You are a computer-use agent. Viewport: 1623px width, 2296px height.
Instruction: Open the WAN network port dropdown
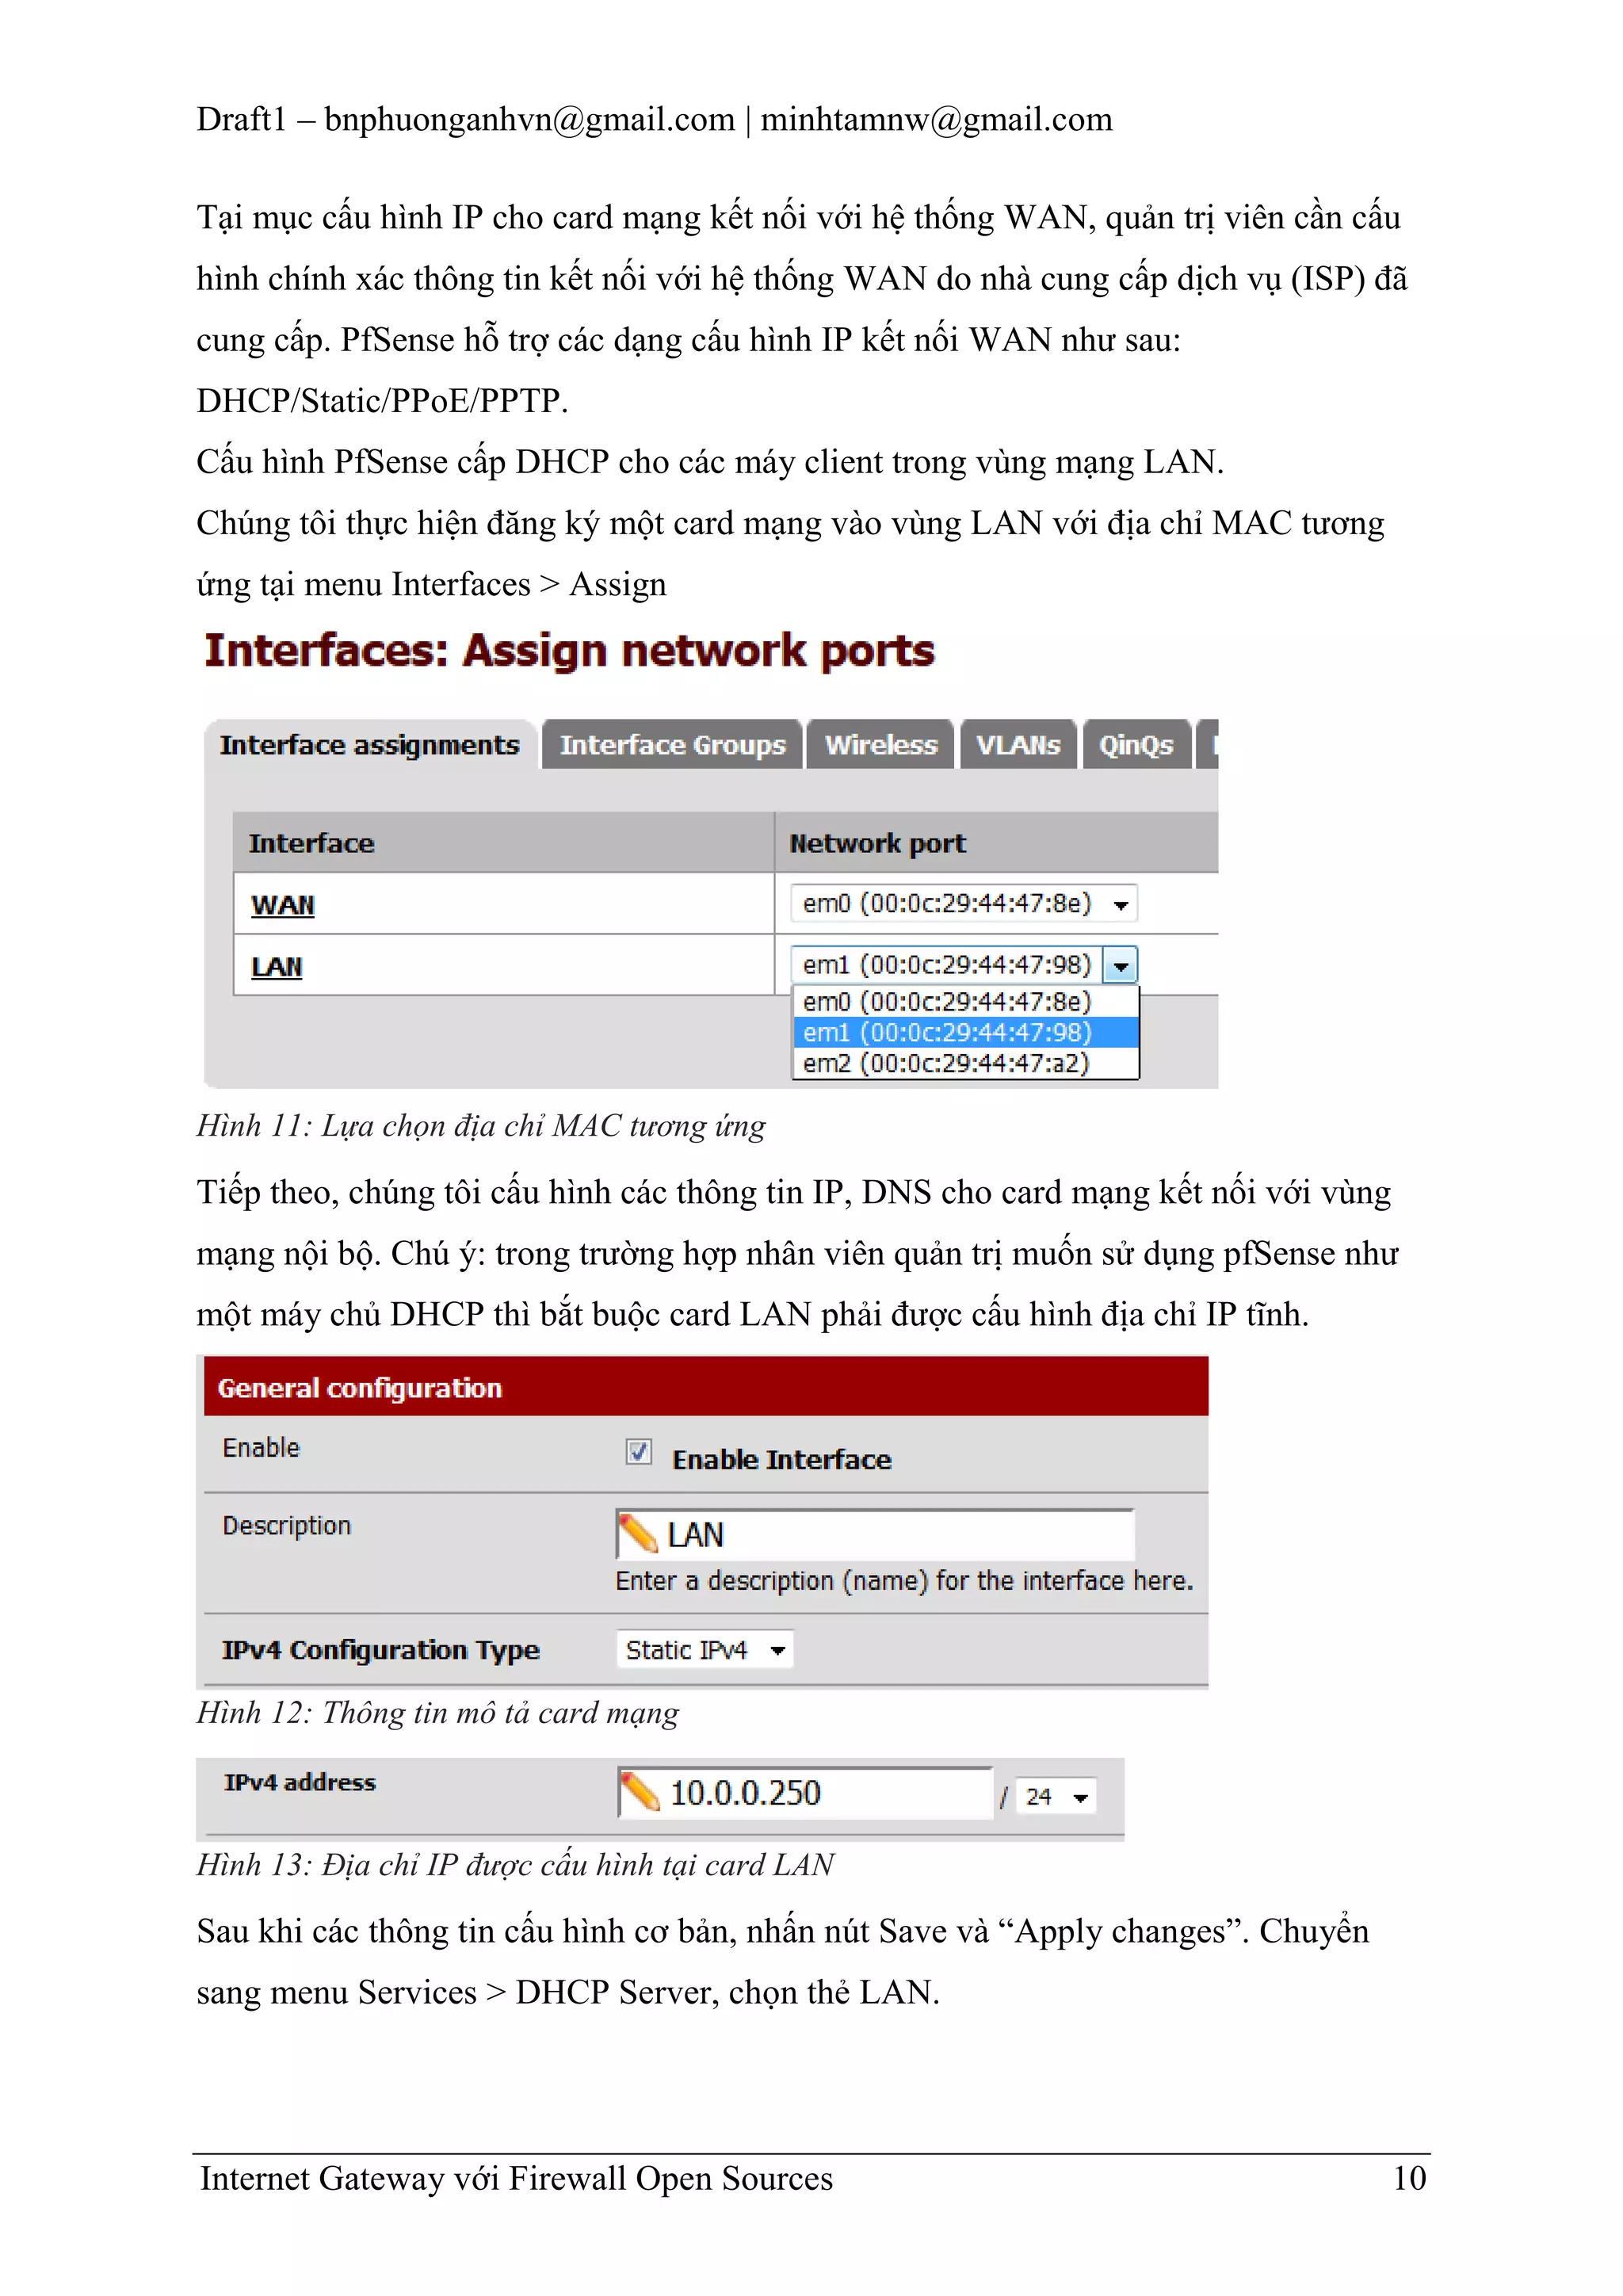pyautogui.click(x=963, y=904)
